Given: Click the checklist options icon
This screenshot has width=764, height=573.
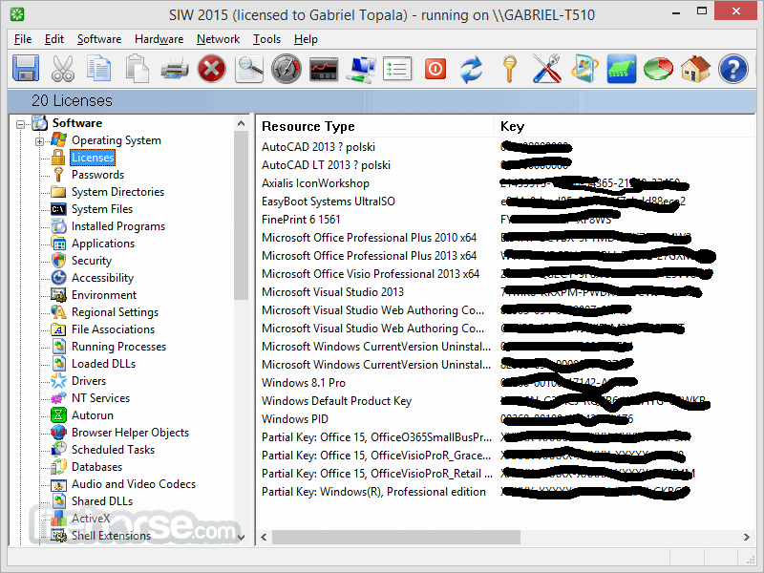Looking at the screenshot, I should point(397,68).
